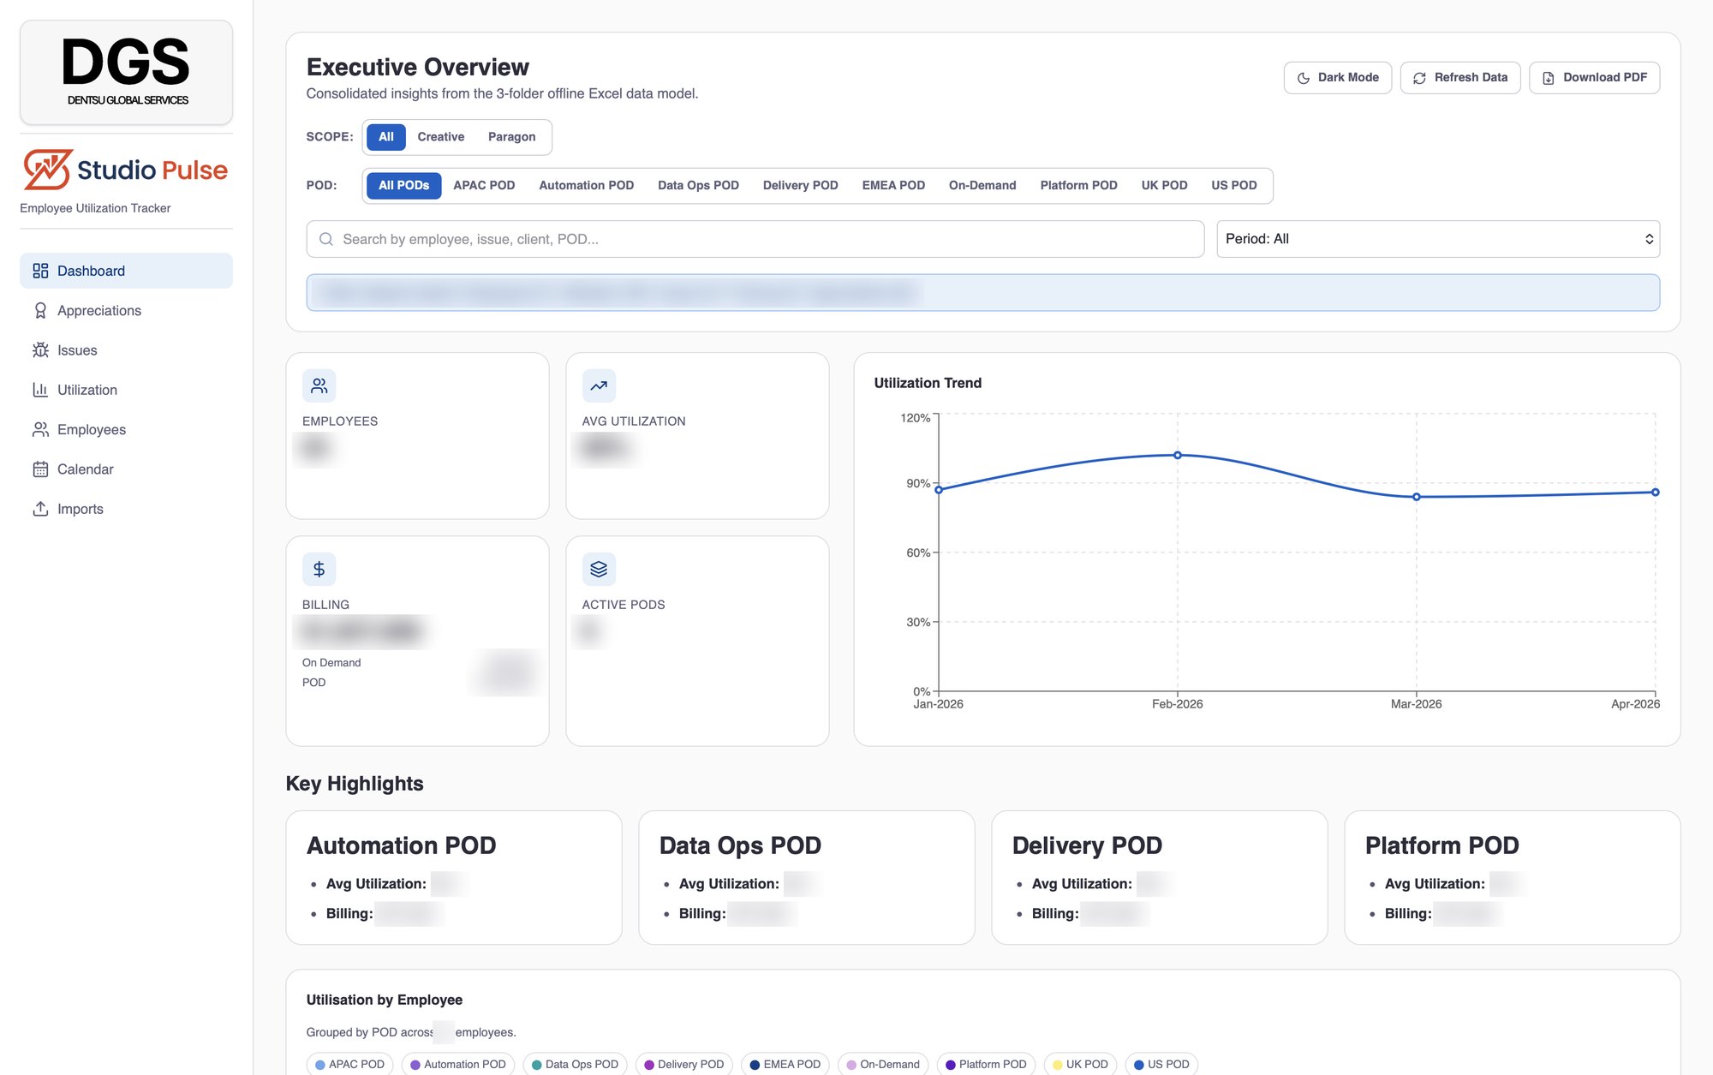Click the Delivery POD highlight card title

coord(1087,845)
